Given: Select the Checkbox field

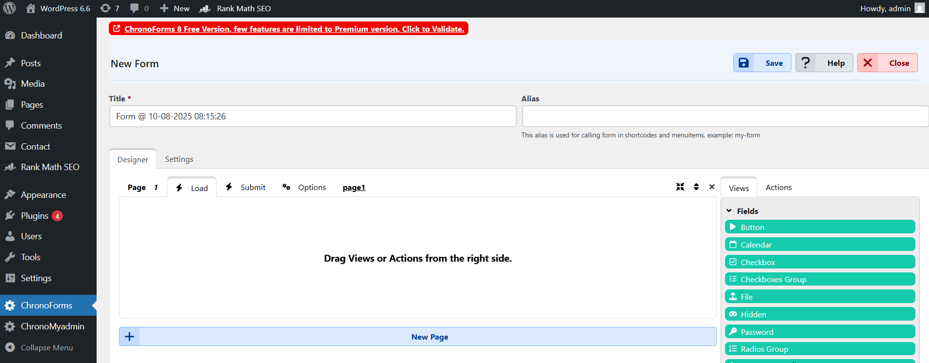Looking at the screenshot, I should (820, 262).
